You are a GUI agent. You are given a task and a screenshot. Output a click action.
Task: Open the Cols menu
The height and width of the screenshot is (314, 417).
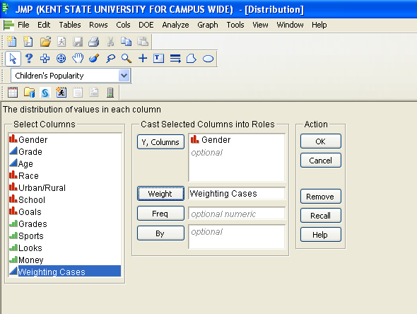click(123, 25)
